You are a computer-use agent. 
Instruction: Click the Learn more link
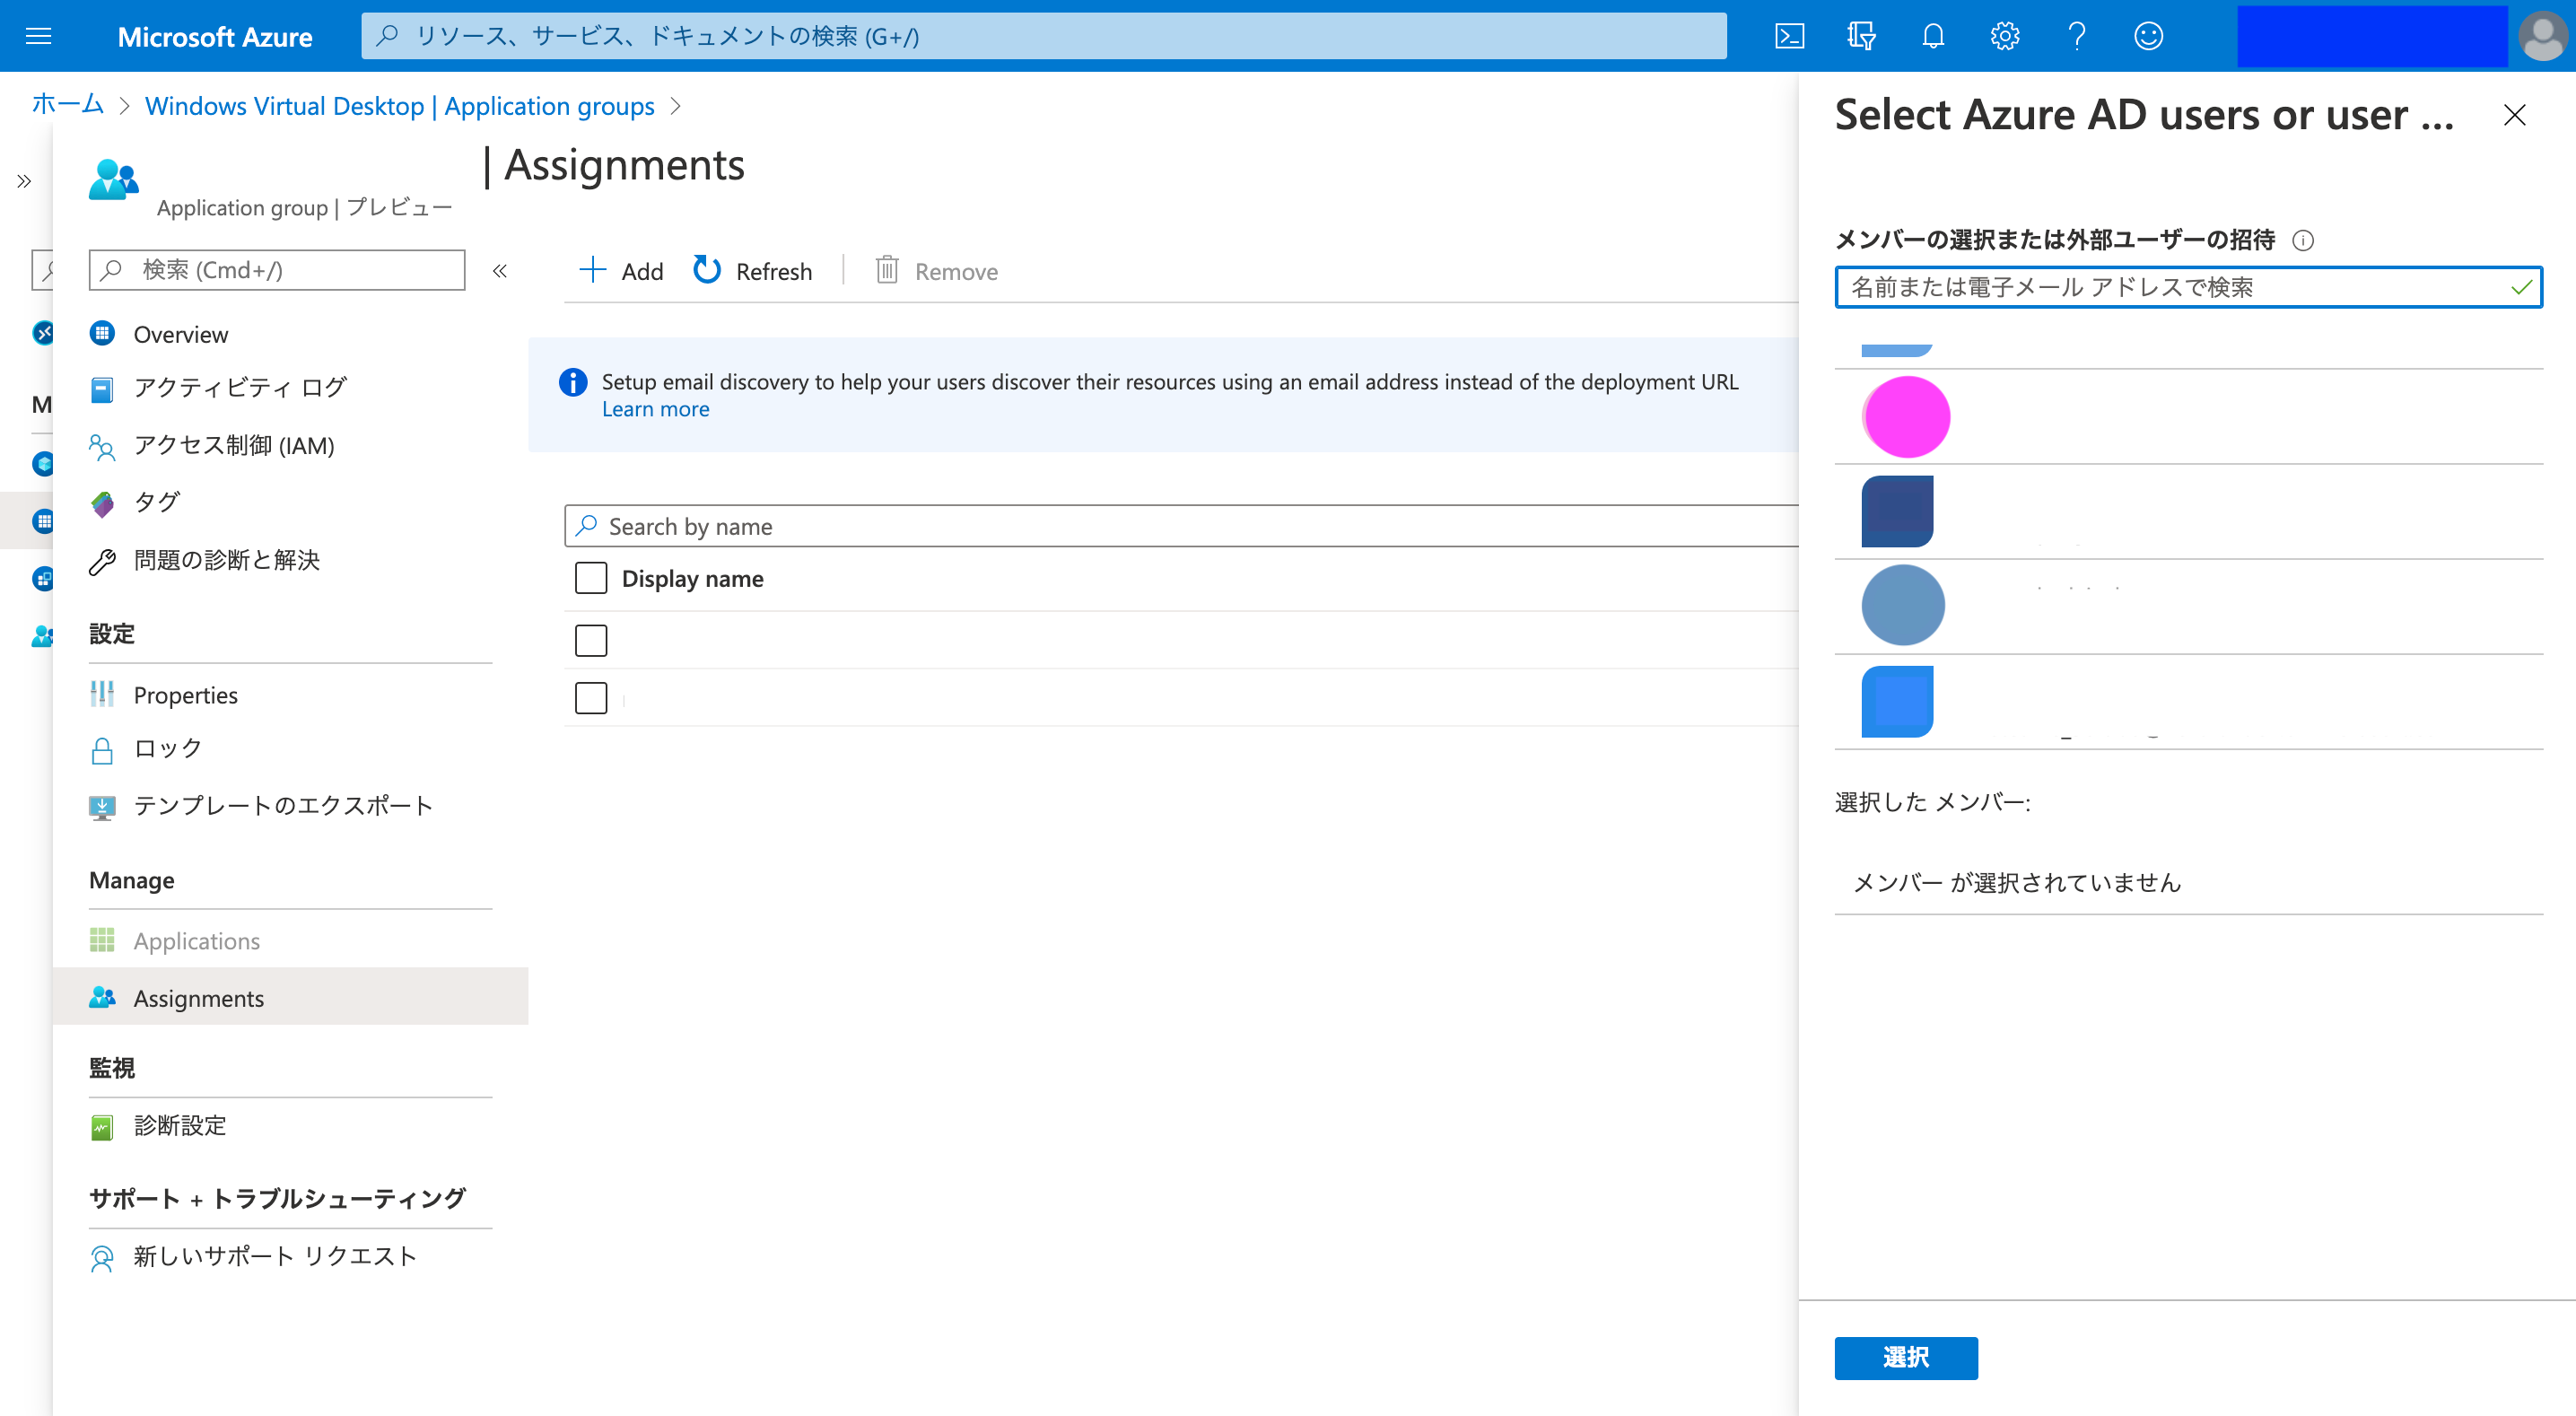pyautogui.click(x=655, y=409)
